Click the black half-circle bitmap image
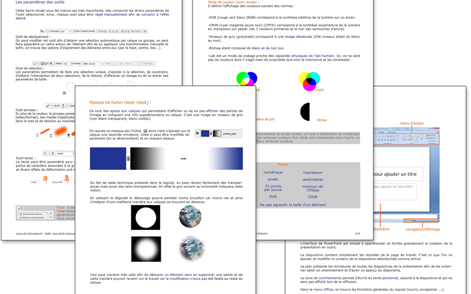 click(x=305, y=112)
